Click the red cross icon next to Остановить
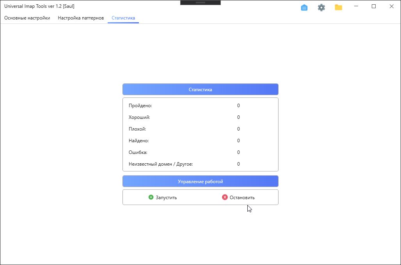 point(225,197)
